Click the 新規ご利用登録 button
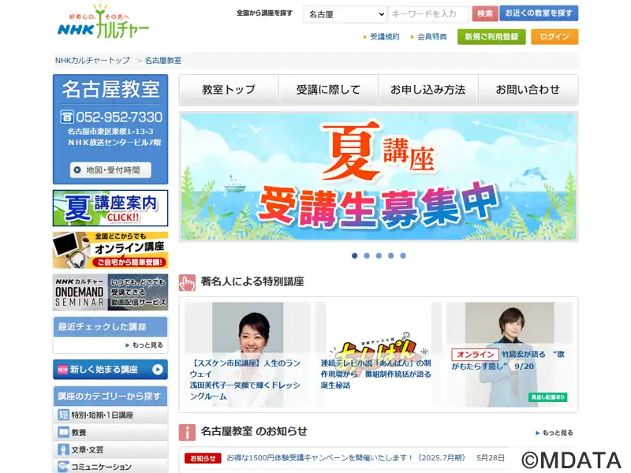 click(x=491, y=37)
